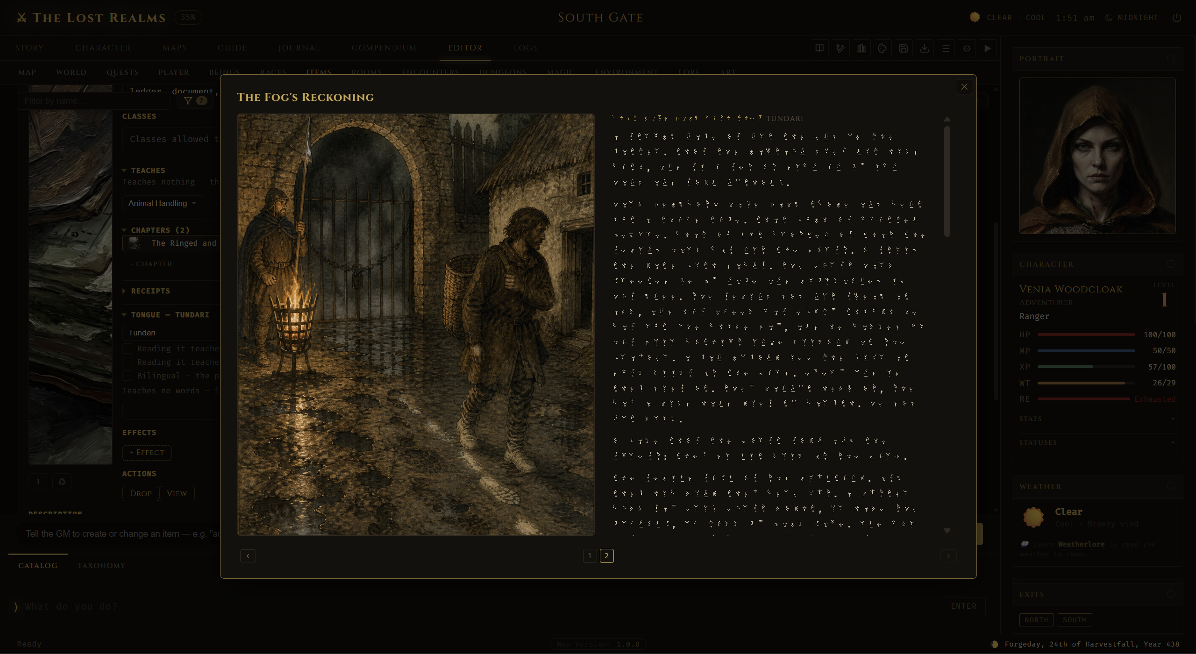This screenshot has height=654, width=1196.
Task: Tick the Bilingual checkbox
Action: point(128,376)
